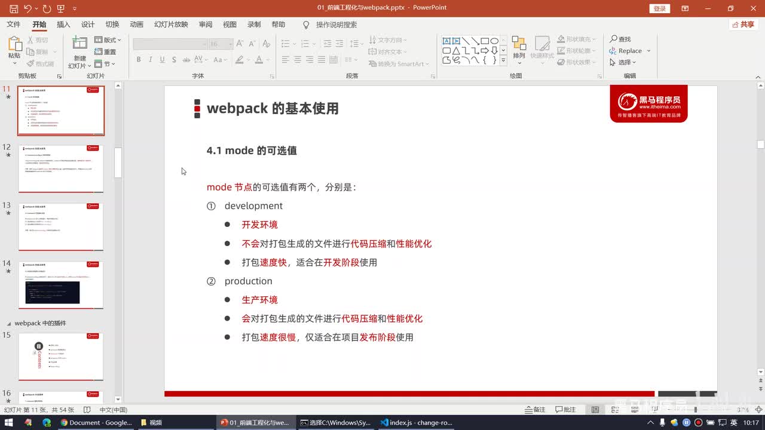This screenshot has height=430, width=765.
Task: Expand the shapes gallery more button
Action: (x=503, y=60)
